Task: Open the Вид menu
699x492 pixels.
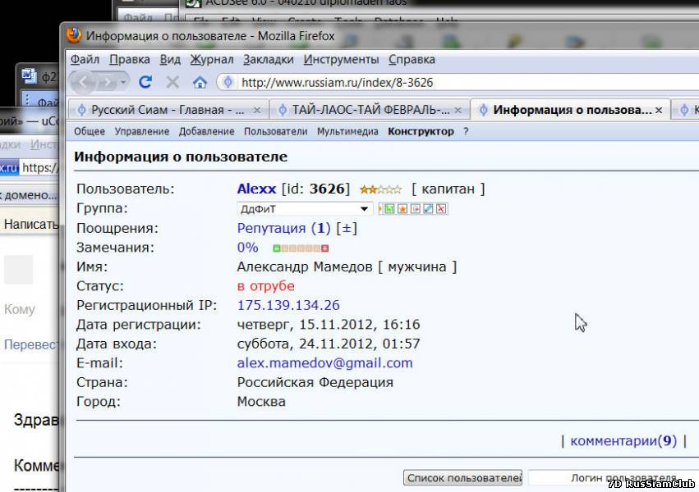Action: tap(170, 59)
